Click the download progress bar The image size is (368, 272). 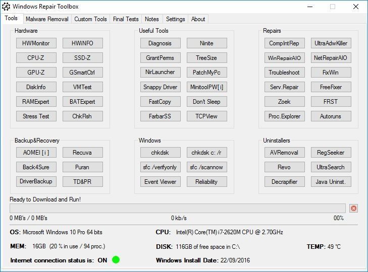point(178,208)
